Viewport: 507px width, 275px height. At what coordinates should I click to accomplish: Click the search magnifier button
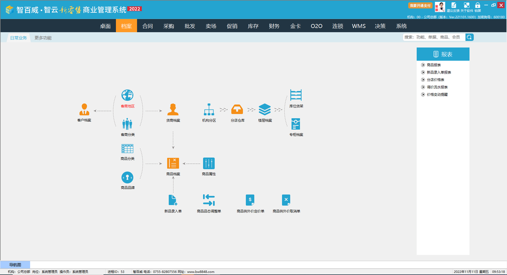(469, 37)
